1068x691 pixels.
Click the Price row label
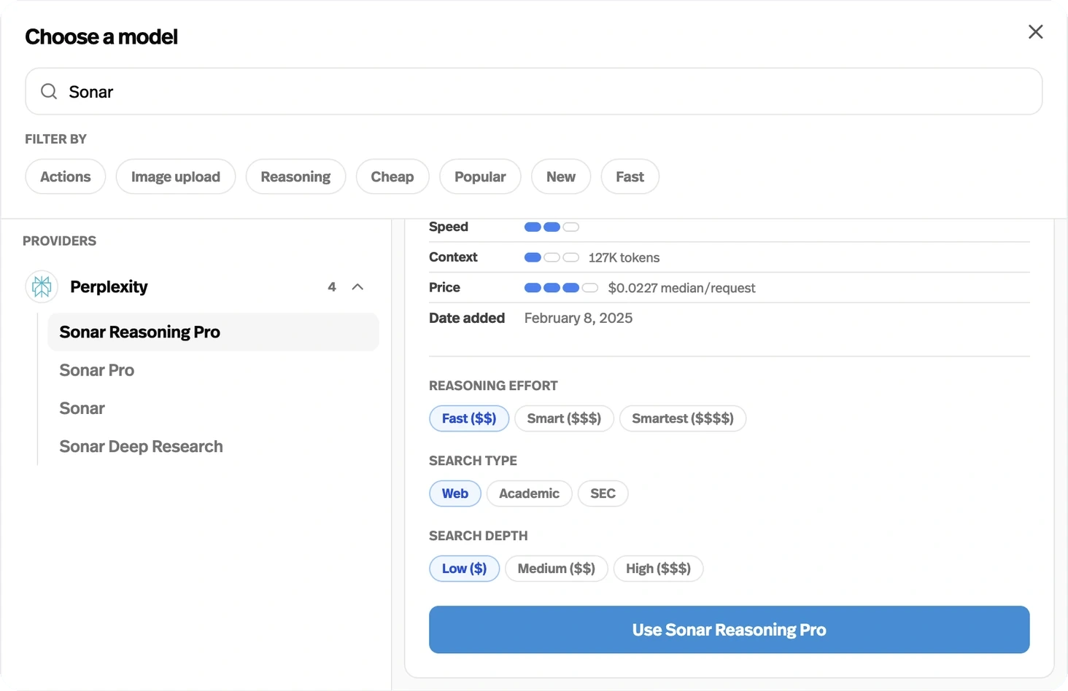pyautogui.click(x=444, y=288)
